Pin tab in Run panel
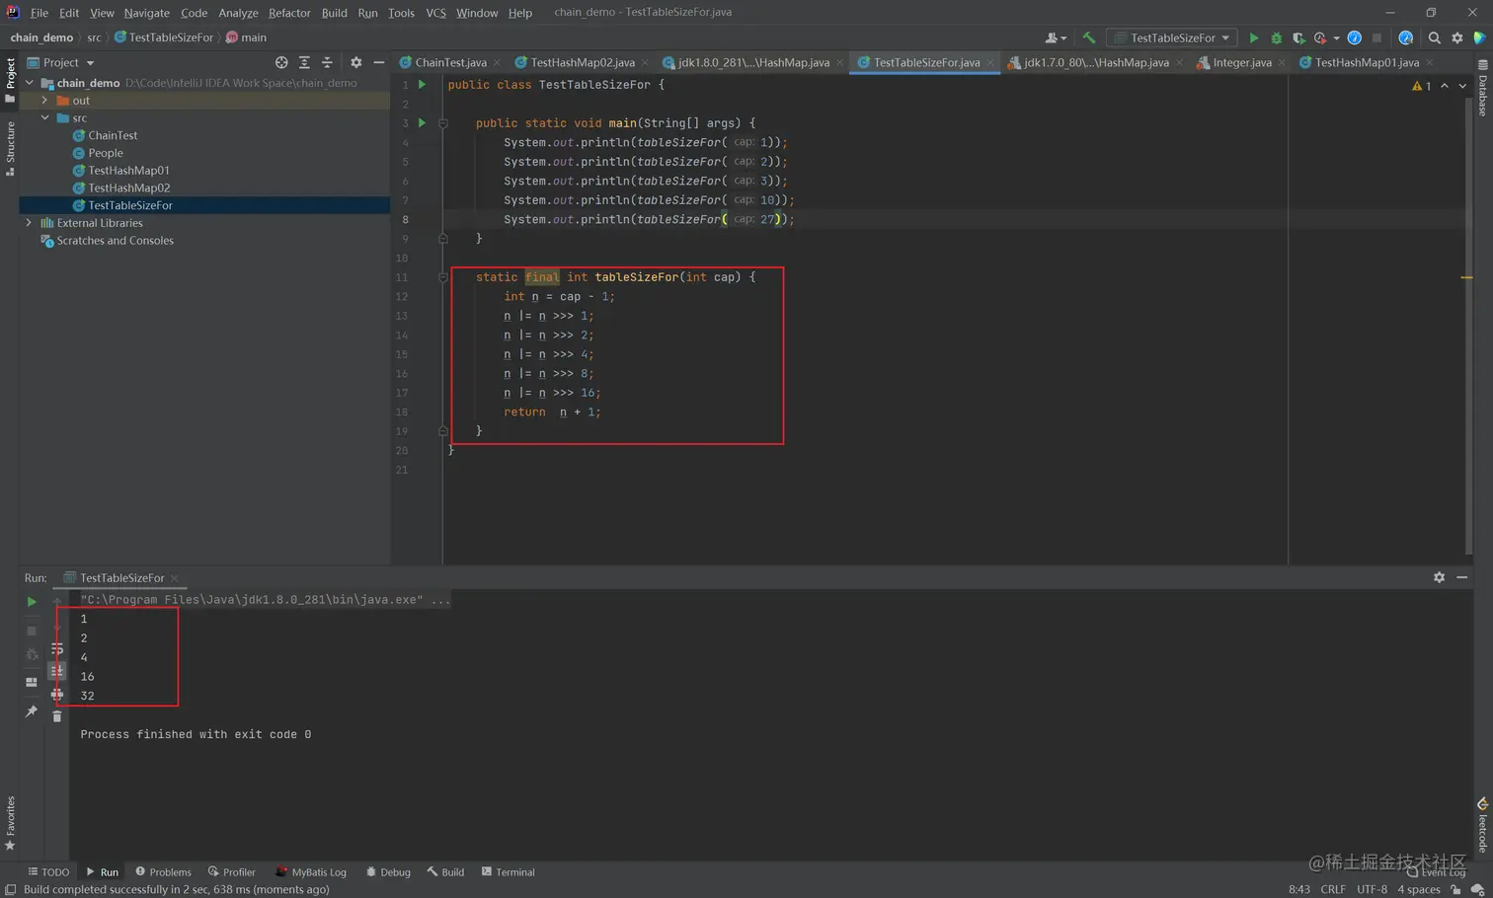 click(32, 711)
